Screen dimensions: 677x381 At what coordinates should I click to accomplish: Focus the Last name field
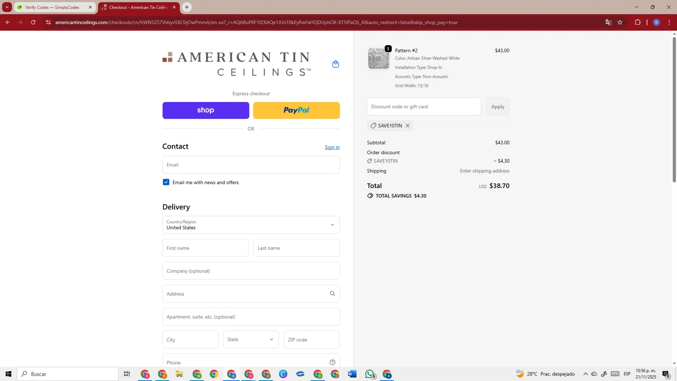point(297,248)
